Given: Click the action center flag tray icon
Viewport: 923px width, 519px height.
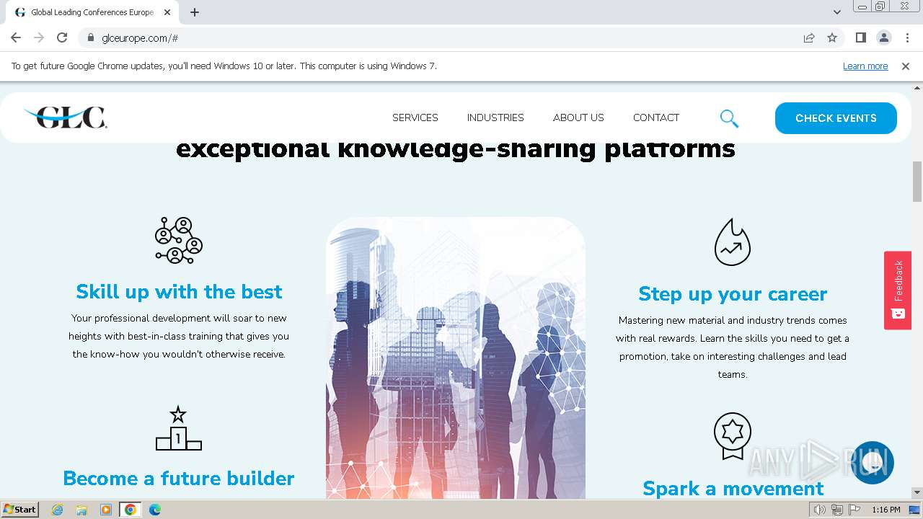Looking at the screenshot, I should [x=854, y=510].
